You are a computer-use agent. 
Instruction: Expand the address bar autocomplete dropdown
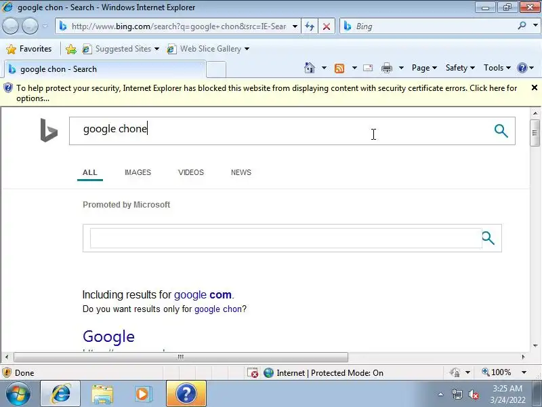point(295,26)
